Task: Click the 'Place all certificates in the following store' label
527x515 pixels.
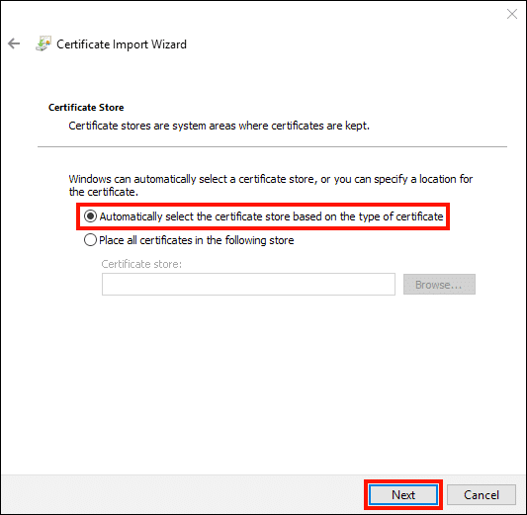Action: pyautogui.click(x=197, y=240)
